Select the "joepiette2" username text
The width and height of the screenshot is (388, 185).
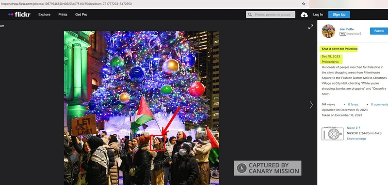pyautogui.click(x=355, y=34)
